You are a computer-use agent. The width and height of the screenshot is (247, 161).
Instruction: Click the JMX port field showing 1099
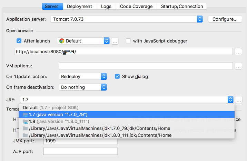(80, 141)
